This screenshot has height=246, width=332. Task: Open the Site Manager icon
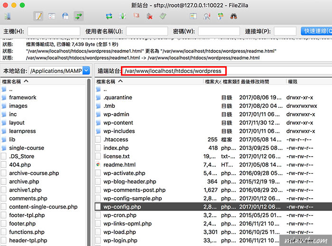[x=8, y=16]
